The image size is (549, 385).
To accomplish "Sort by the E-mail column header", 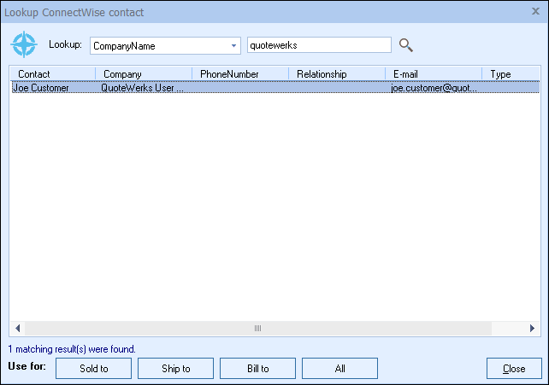I will pyautogui.click(x=432, y=74).
